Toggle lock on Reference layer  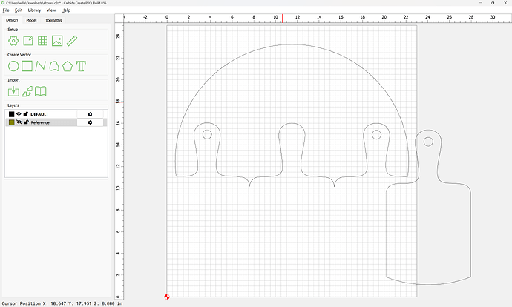26,122
